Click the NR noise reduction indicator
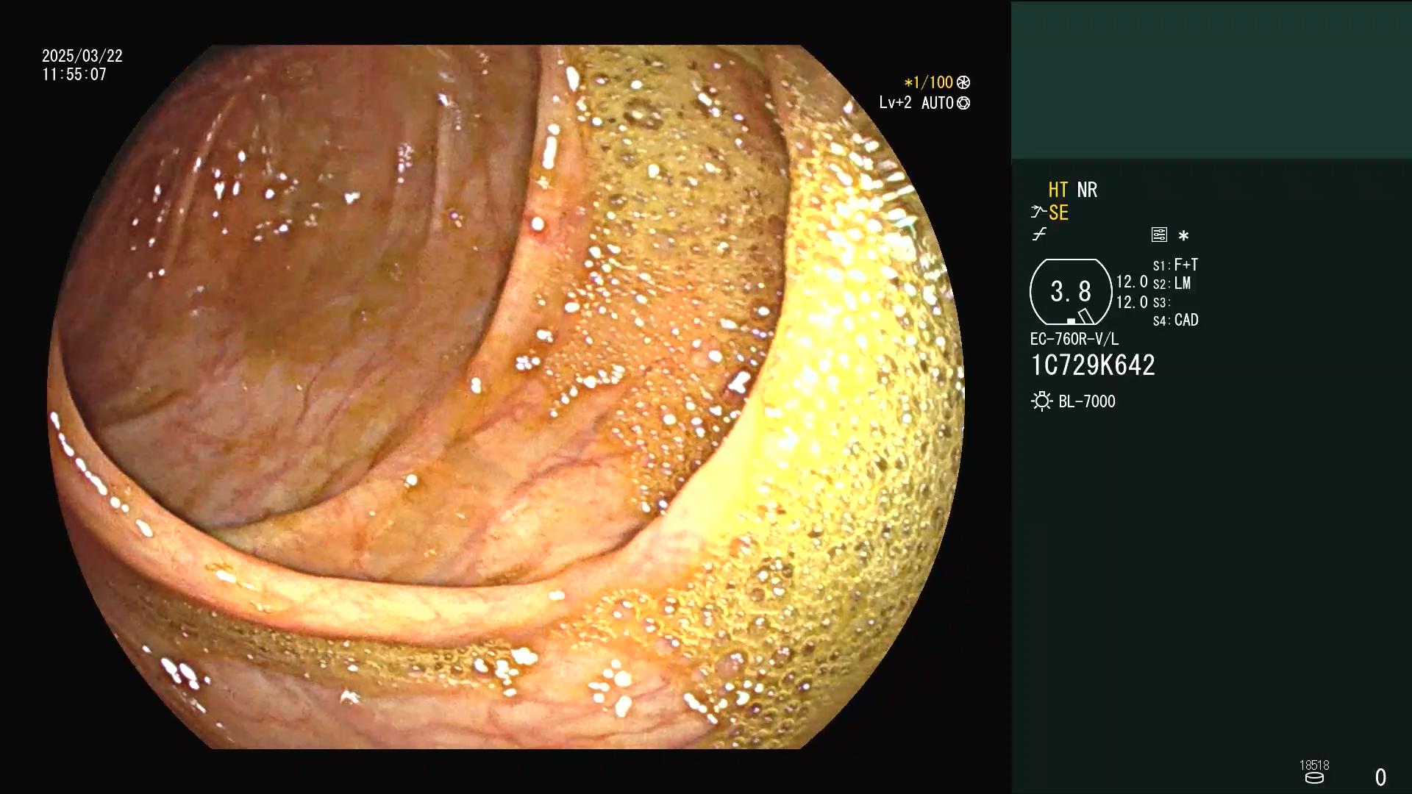The width and height of the screenshot is (1412, 794). 1087,190
